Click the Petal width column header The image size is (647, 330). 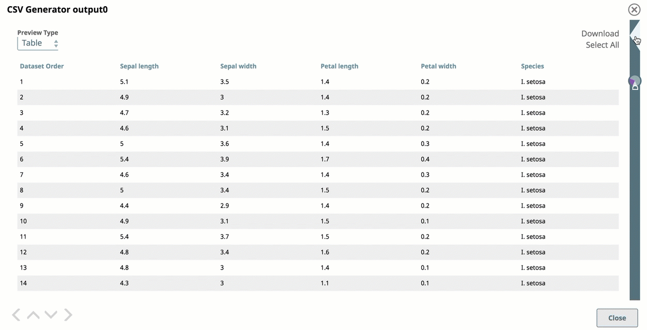[438, 66]
